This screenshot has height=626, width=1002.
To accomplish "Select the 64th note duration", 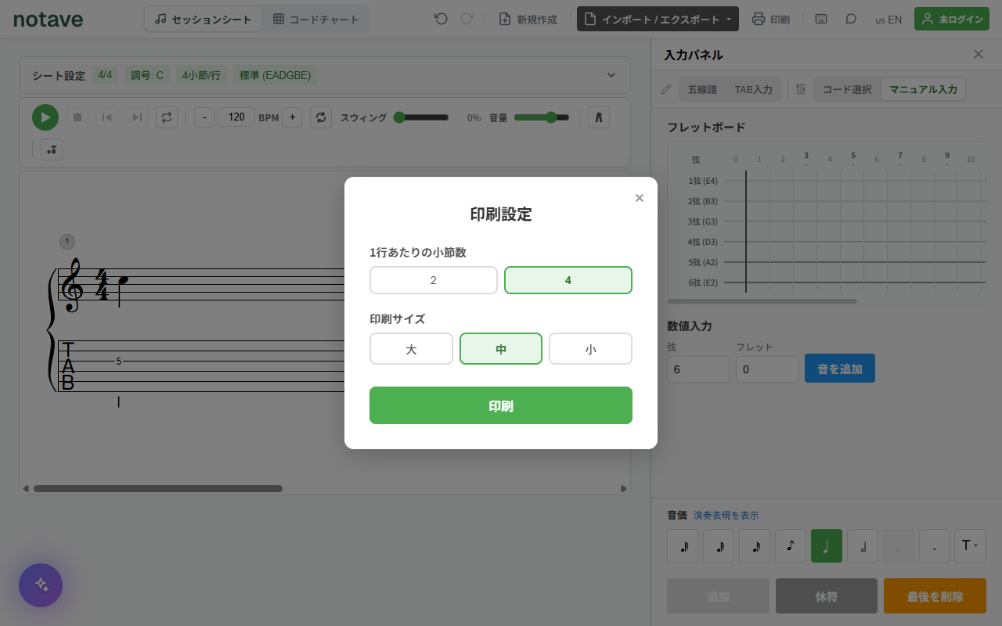I will [683, 545].
